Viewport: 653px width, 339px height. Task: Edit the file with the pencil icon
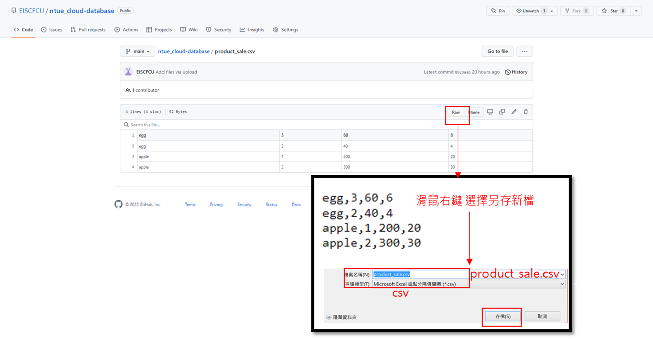pos(514,112)
